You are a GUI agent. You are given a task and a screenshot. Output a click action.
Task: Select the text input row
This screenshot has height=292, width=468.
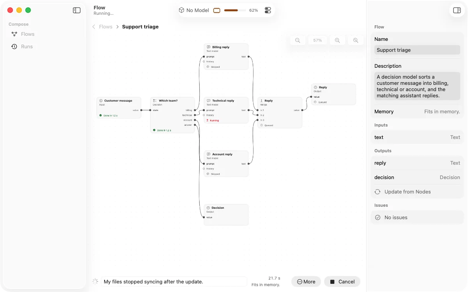coord(417,137)
